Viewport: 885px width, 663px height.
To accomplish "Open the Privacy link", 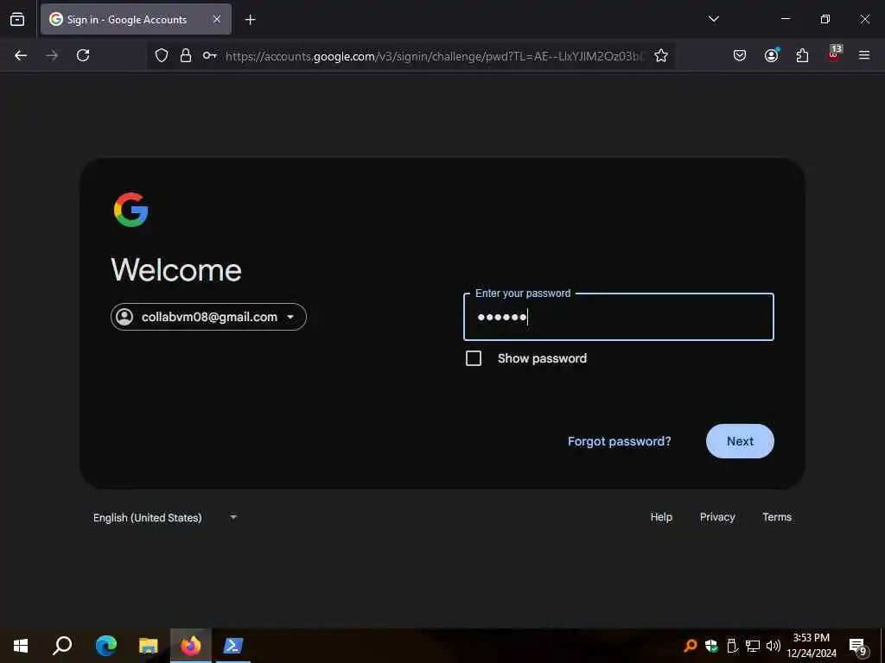I will [717, 517].
